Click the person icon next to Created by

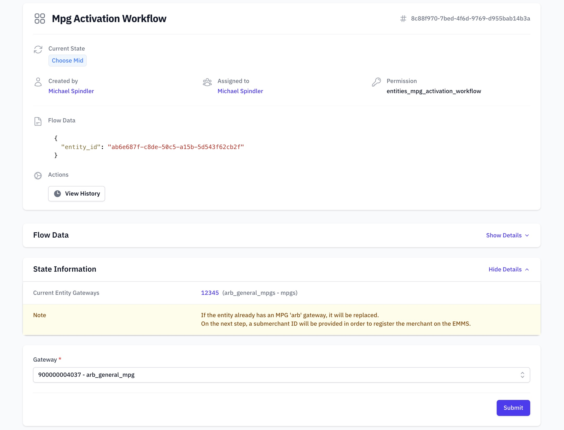[x=38, y=82]
